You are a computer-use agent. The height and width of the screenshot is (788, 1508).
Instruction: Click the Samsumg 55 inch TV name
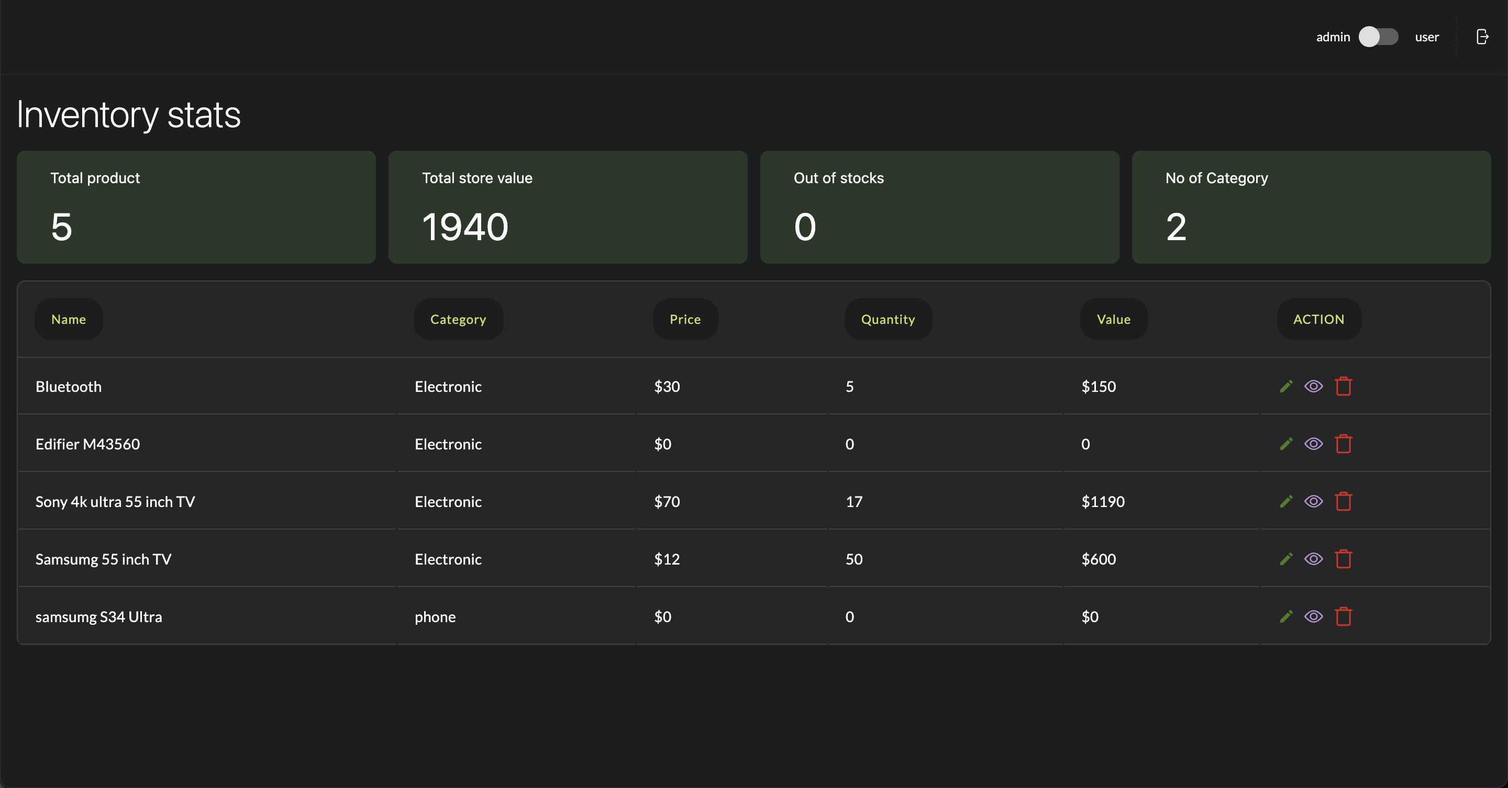pyautogui.click(x=103, y=559)
